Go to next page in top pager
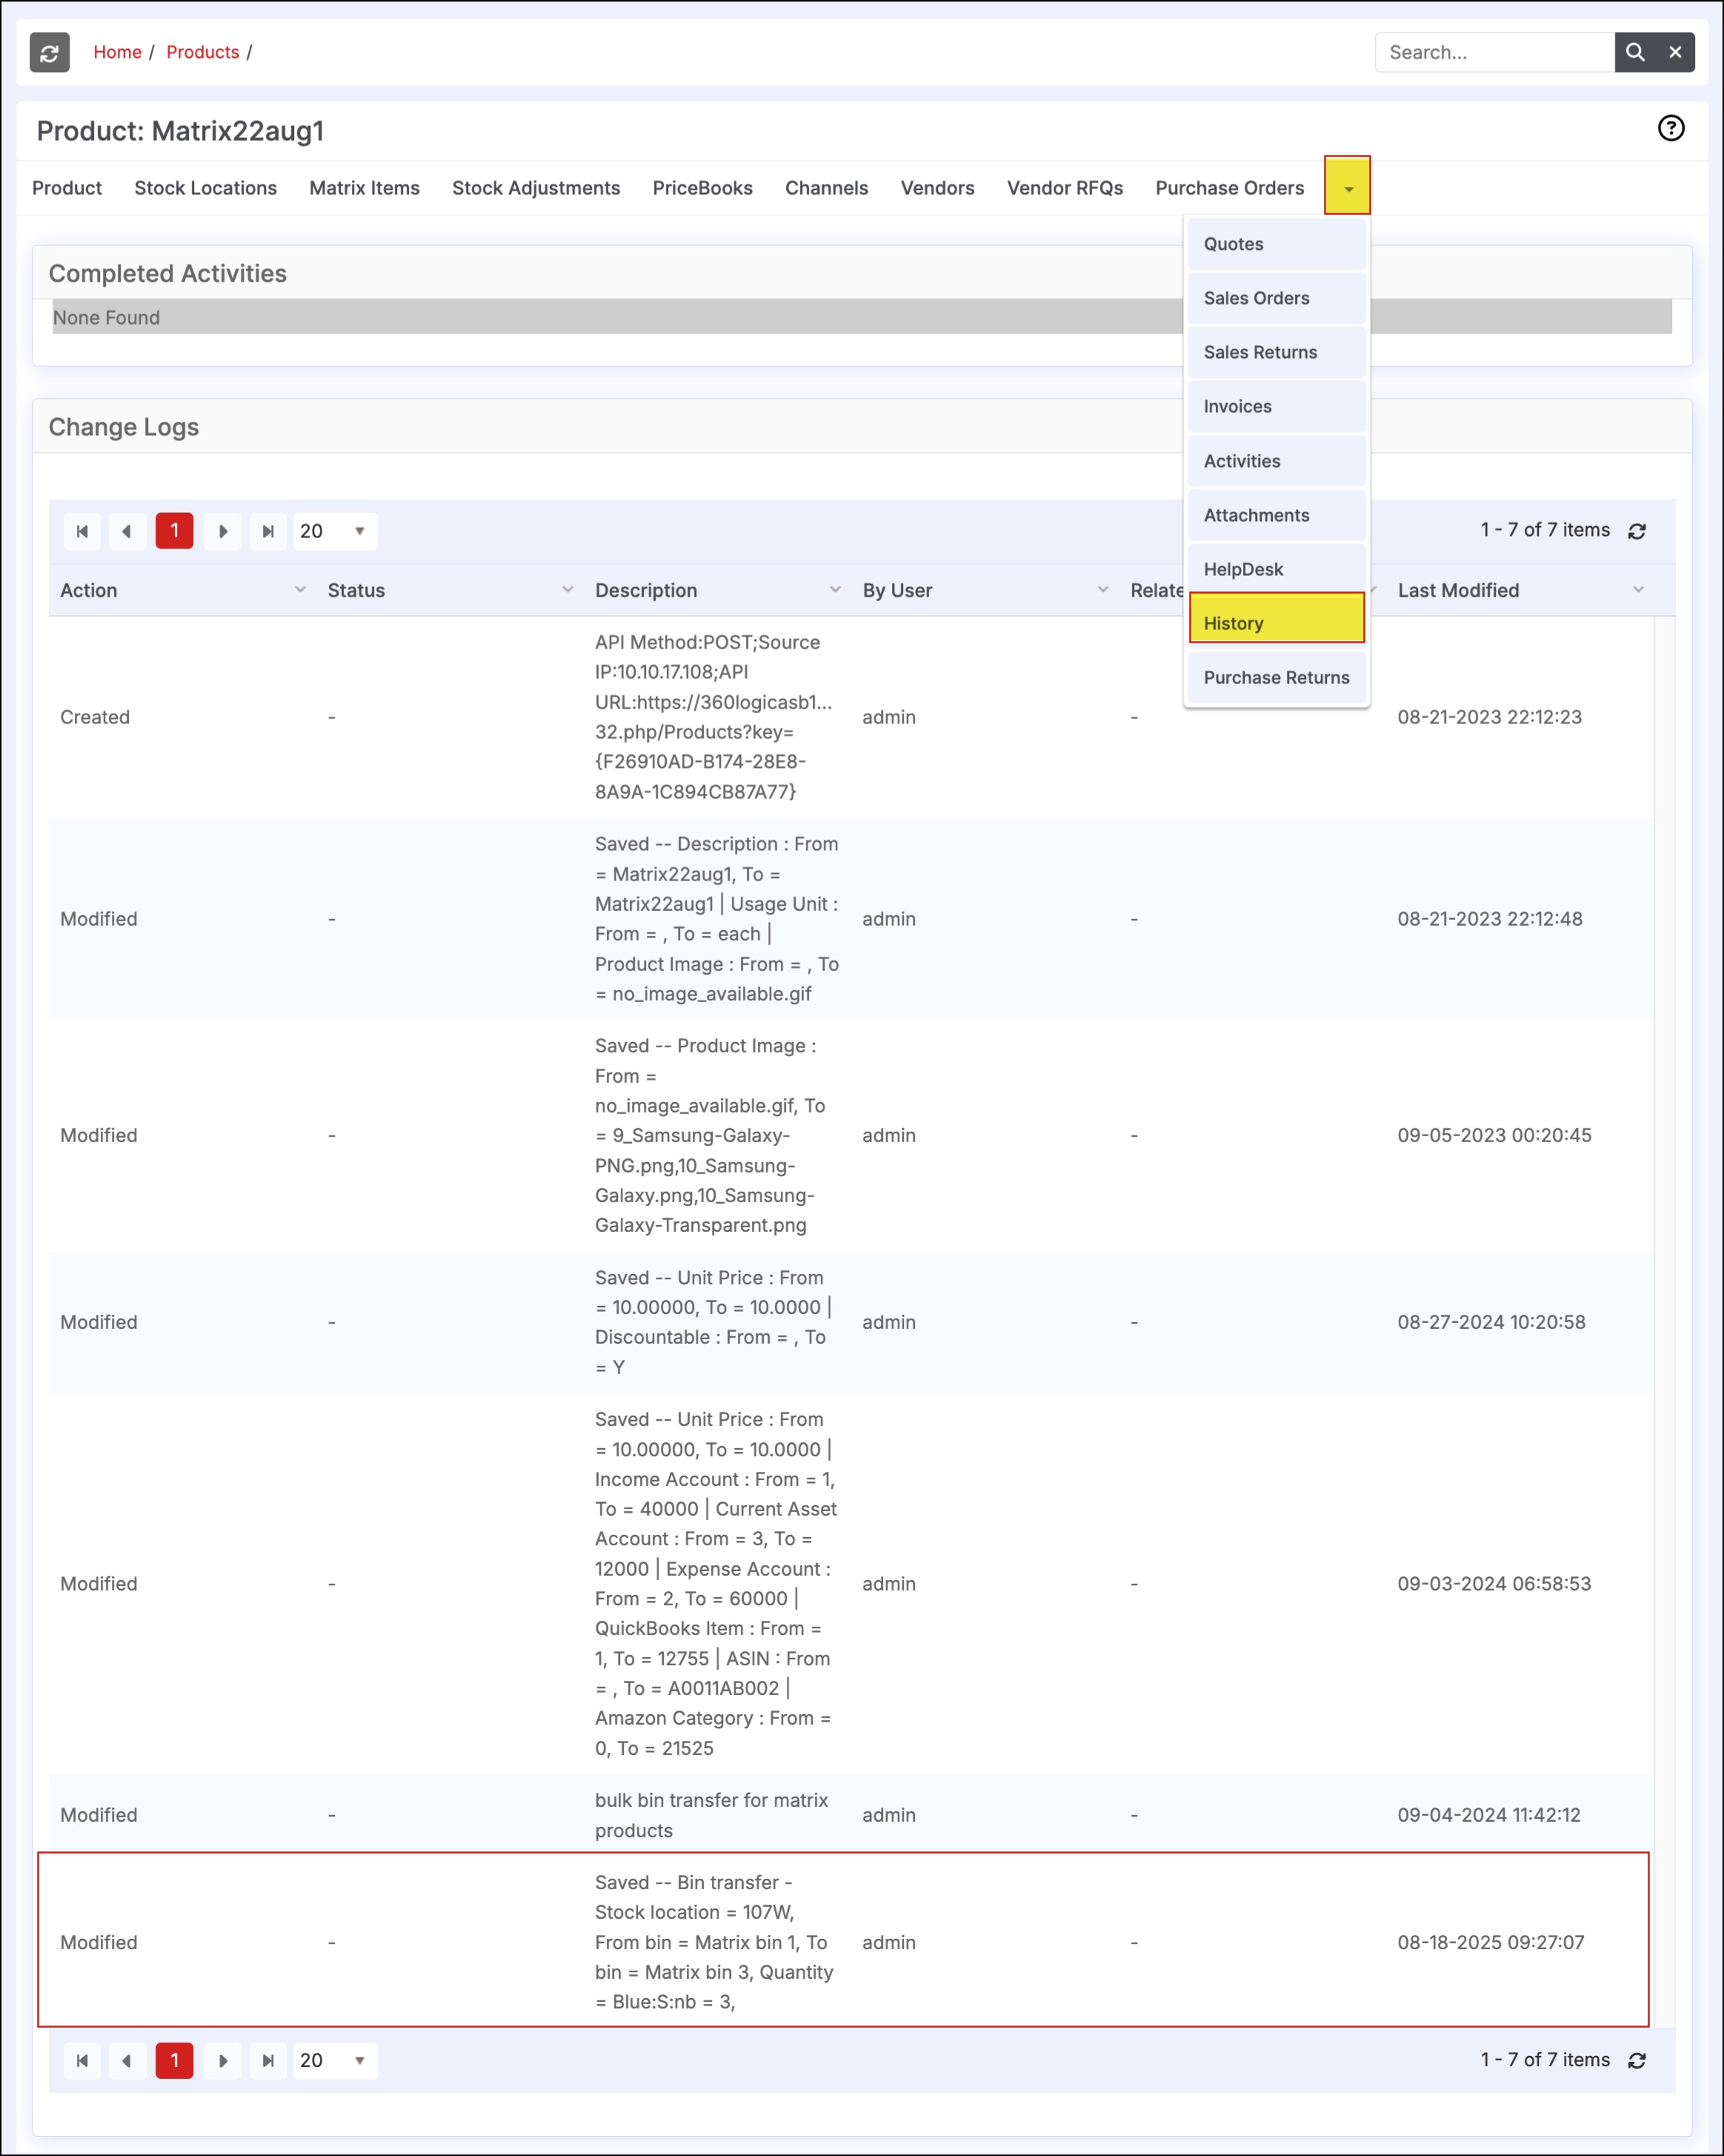The height and width of the screenshot is (2156, 1724). [223, 531]
